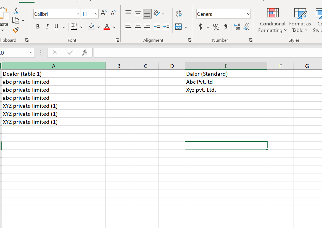
Task: Select cell 'Dealer (table 1)'
Action: pyautogui.click(x=54, y=74)
